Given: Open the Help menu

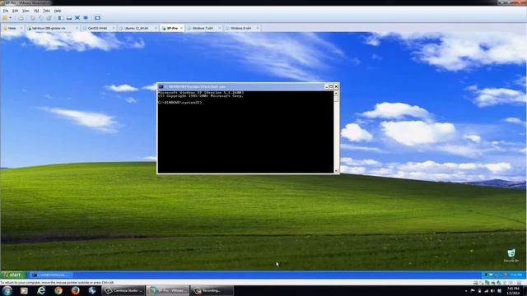Looking at the screenshot, I should [58, 11].
